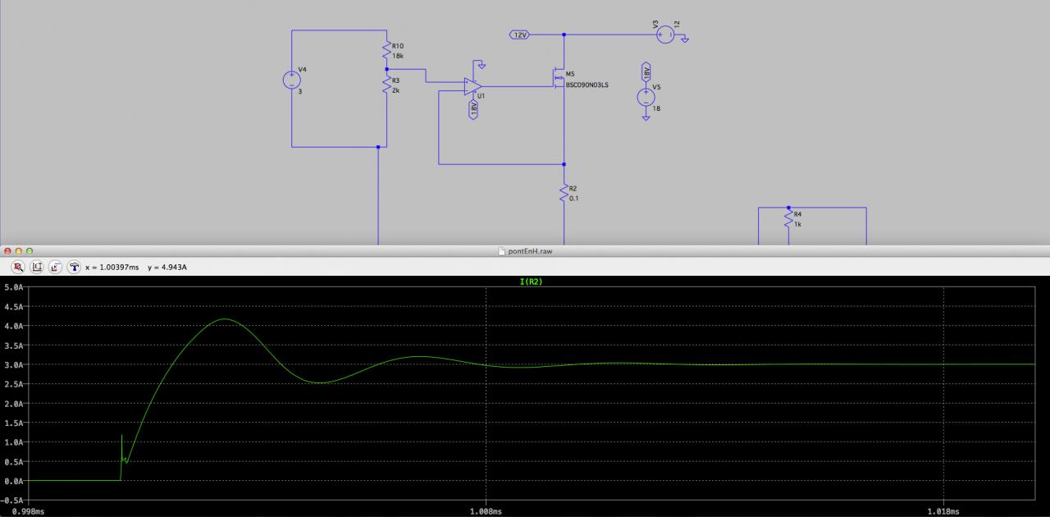Click the 1.018ms X-axis label
Viewport: 1050px width, 517px height.
click(945, 510)
